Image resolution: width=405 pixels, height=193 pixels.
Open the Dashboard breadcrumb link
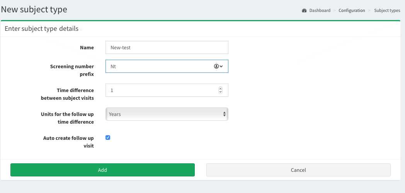pyautogui.click(x=320, y=11)
